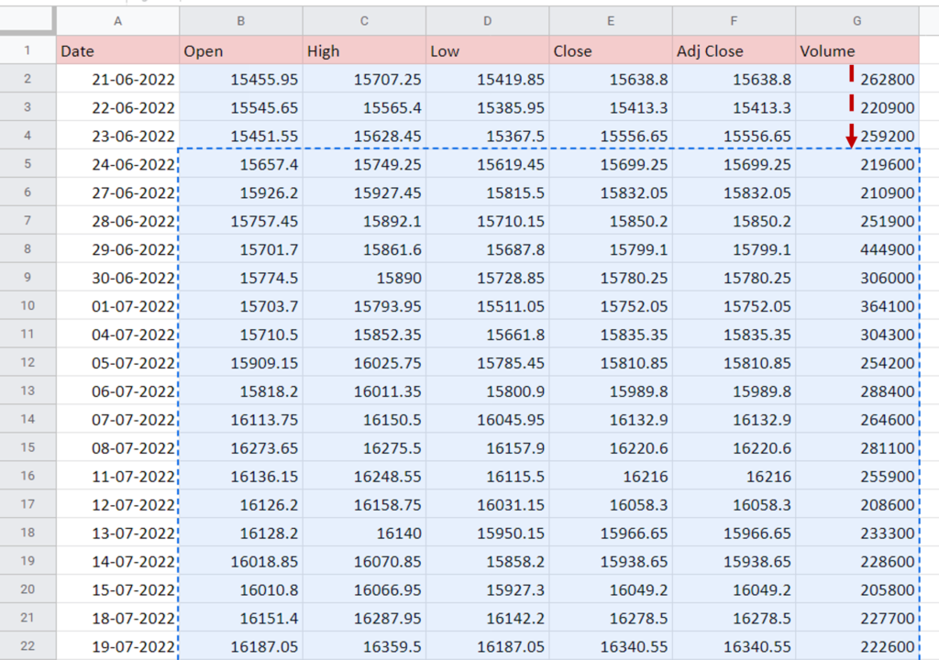Select row 22 via its row number

click(28, 646)
